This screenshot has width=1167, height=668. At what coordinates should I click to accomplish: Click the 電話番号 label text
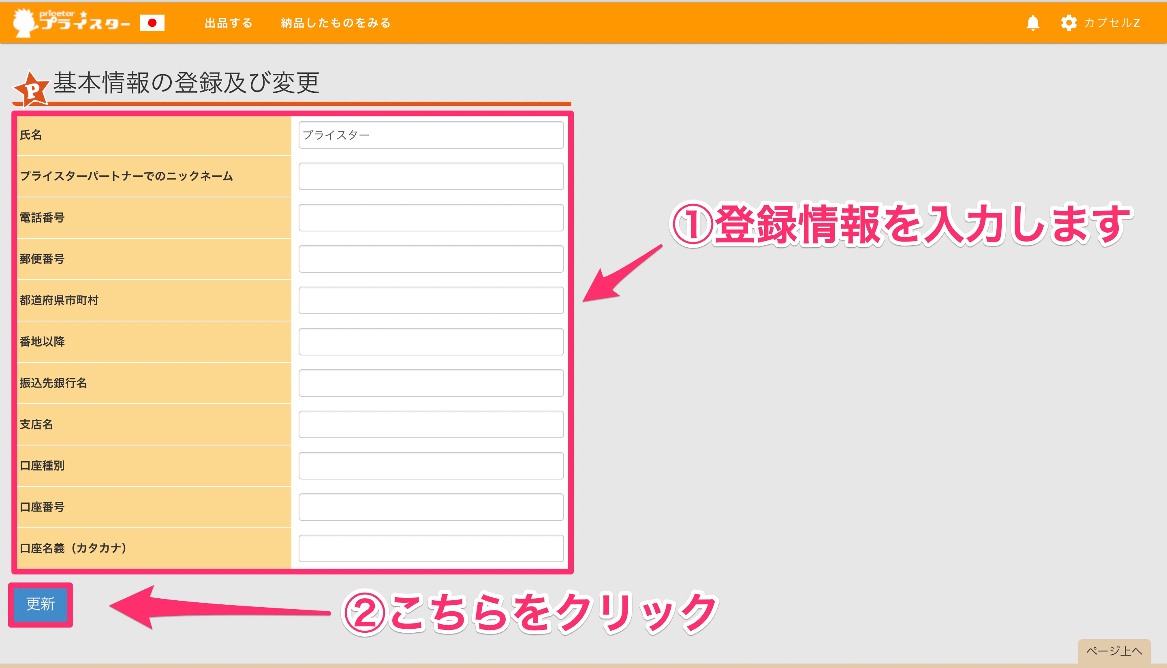[42, 218]
